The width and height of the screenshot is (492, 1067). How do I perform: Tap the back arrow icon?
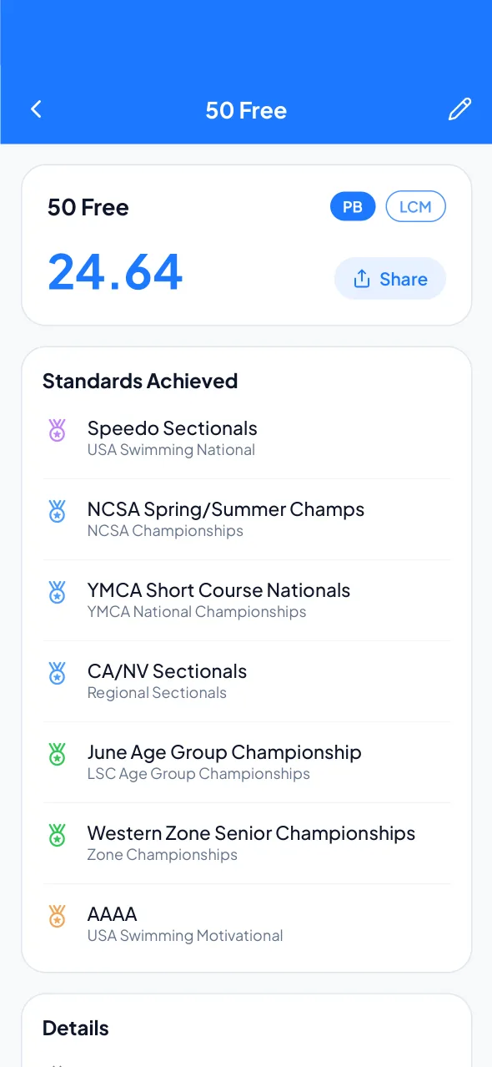coord(36,109)
